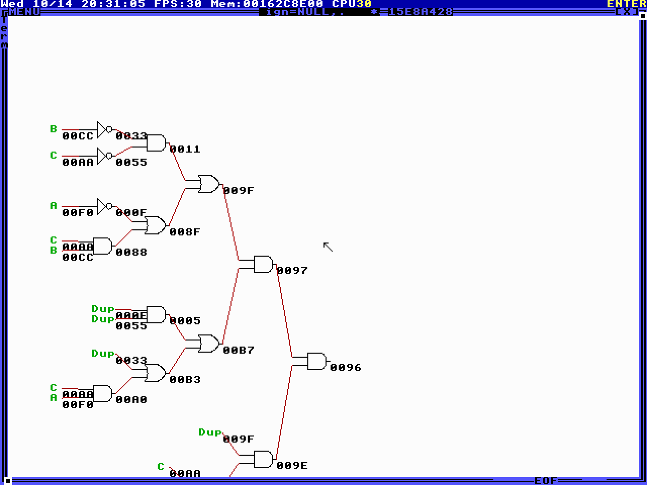Click the value 008F
The width and height of the screenshot is (647, 485).
click(185, 232)
